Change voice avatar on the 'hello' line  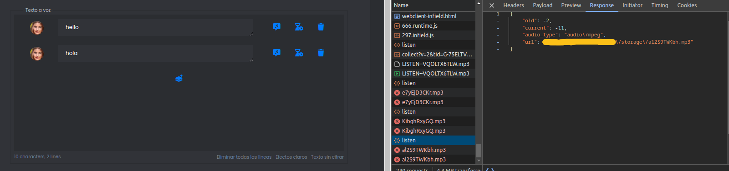pos(36,28)
